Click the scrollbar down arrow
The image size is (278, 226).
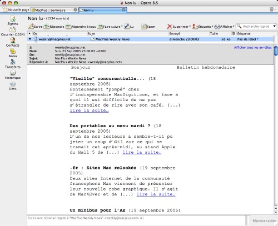[x=276, y=213]
